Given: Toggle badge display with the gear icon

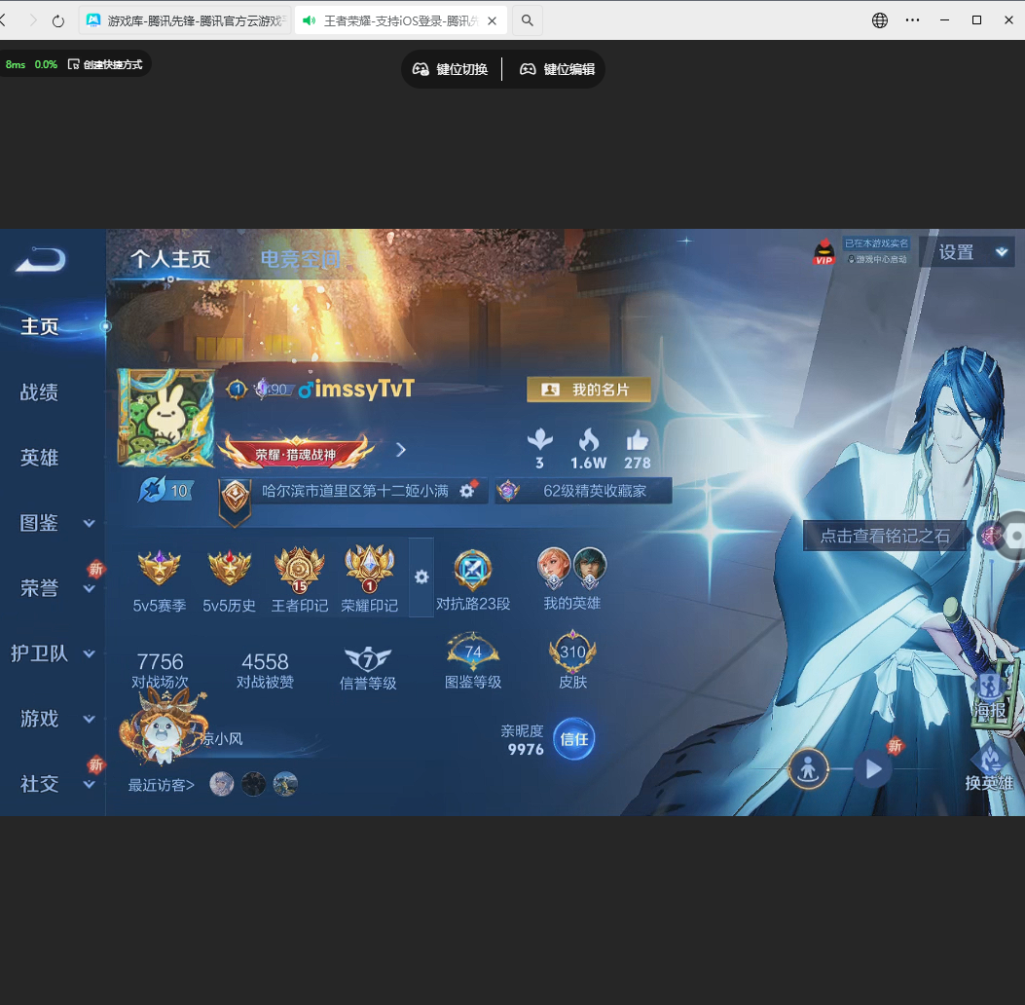Looking at the screenshot, I should click(421, 577).
